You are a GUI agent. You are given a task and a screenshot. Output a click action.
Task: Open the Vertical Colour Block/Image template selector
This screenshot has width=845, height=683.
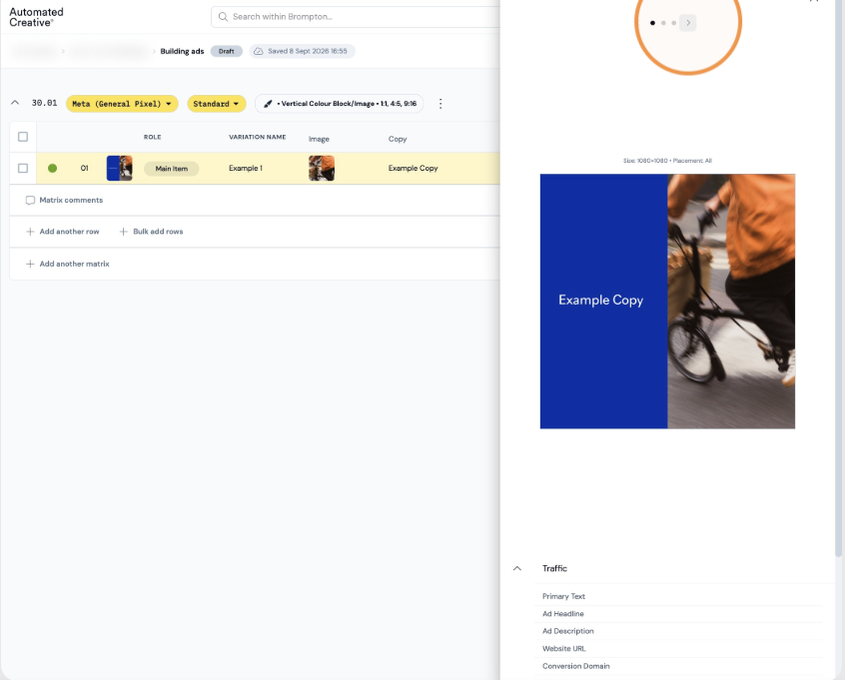[x=339, y=104]
